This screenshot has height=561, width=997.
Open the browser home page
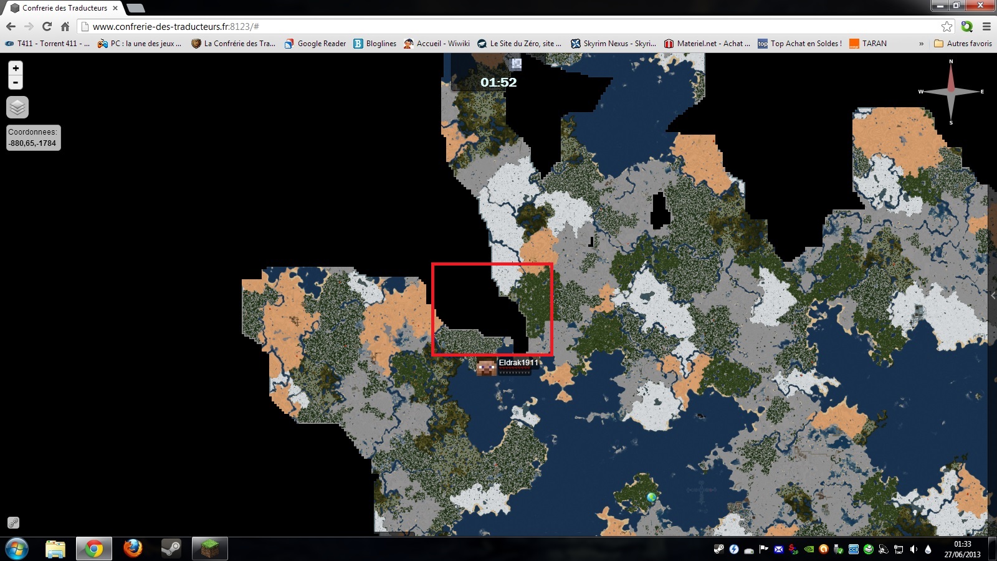point(65,26)
